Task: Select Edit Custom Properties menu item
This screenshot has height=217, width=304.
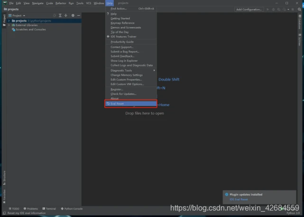Action: click(131, 80)
